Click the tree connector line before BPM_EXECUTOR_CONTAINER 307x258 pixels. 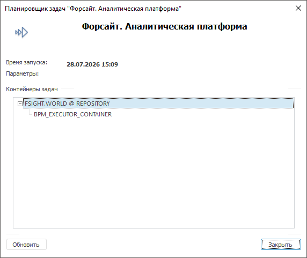coord(31,113)
